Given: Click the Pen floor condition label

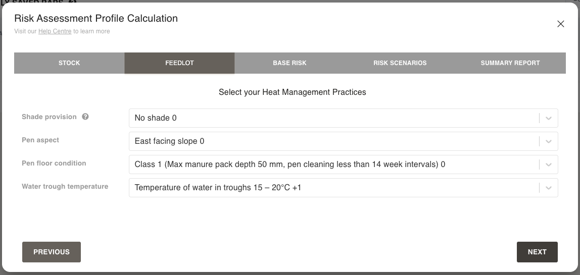Looking at the screenshot, I should click(54, 163).
